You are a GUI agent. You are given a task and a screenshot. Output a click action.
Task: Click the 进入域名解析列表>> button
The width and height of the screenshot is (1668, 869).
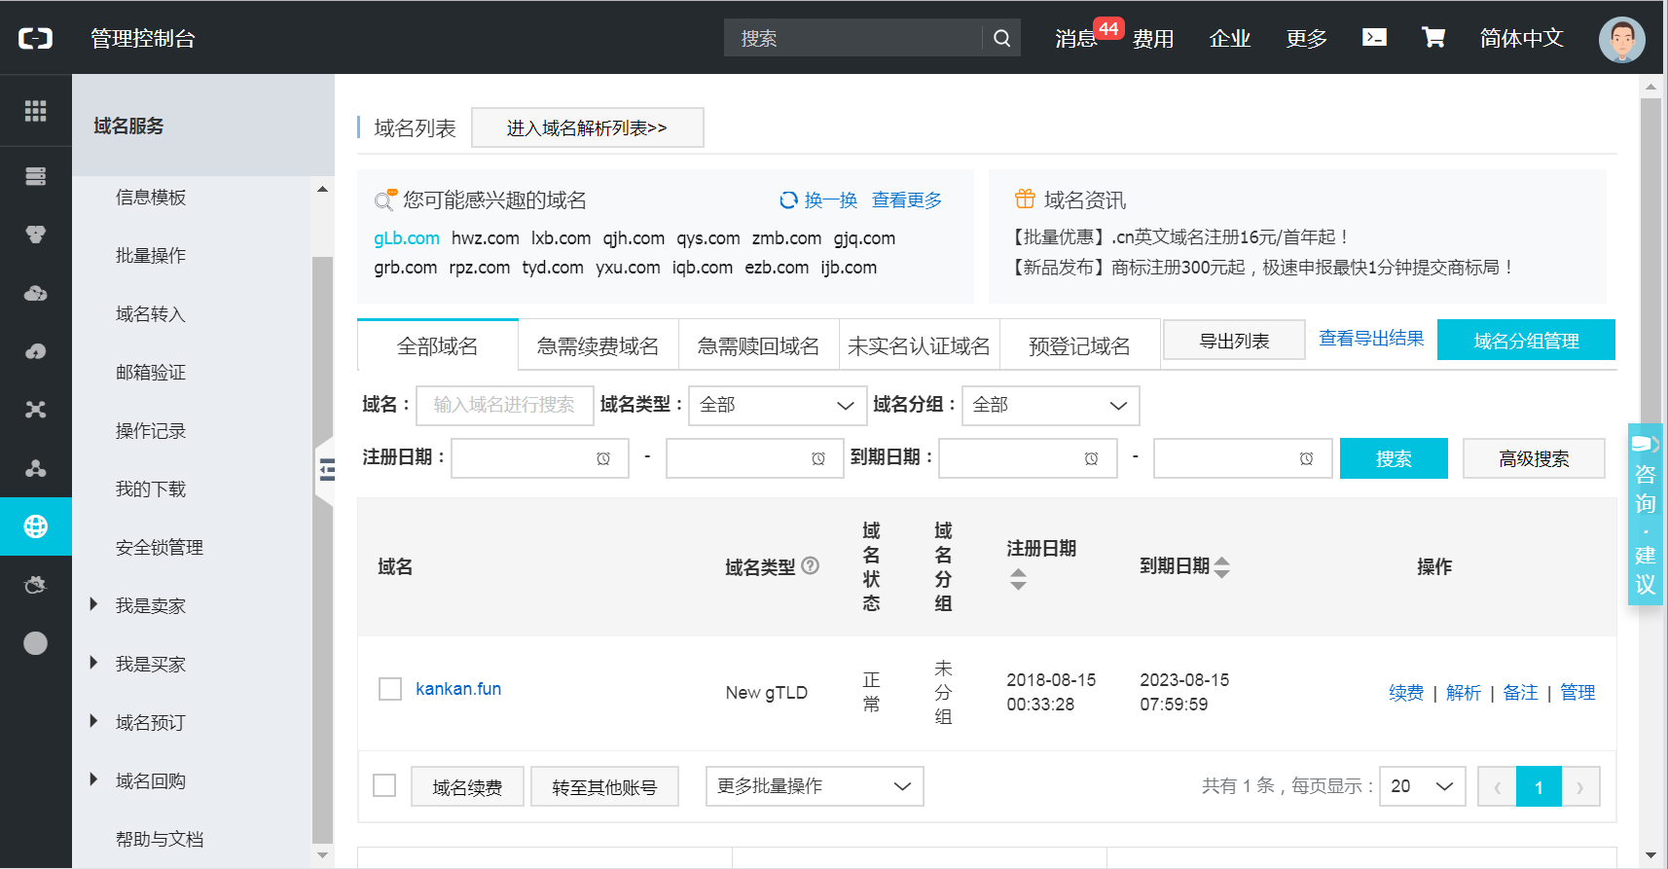pyautogui.click(x=587, y=127)
